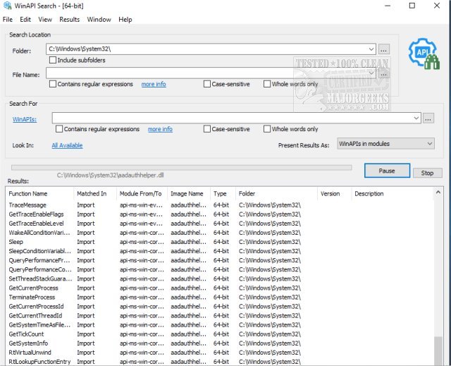451x366 pixels.
Task: Open the Edit menu
Action: point(25,20)
